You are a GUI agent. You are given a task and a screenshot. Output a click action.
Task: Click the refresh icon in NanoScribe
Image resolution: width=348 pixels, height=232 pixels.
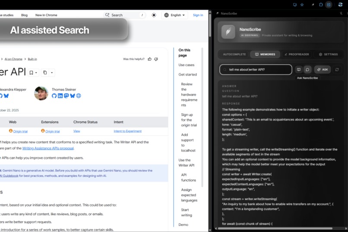(x=337, y=70)
